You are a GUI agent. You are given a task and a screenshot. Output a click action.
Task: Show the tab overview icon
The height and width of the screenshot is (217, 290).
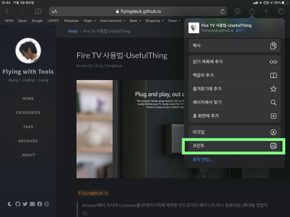point(281,11)
